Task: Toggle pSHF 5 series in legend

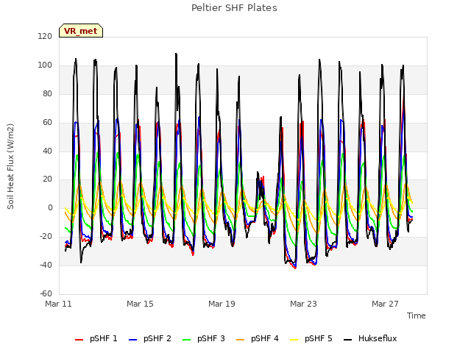Action: tap(311, 338)
